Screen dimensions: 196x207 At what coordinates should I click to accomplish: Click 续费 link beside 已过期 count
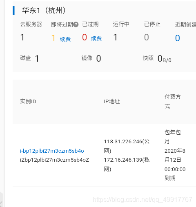[x=96, y=38]
